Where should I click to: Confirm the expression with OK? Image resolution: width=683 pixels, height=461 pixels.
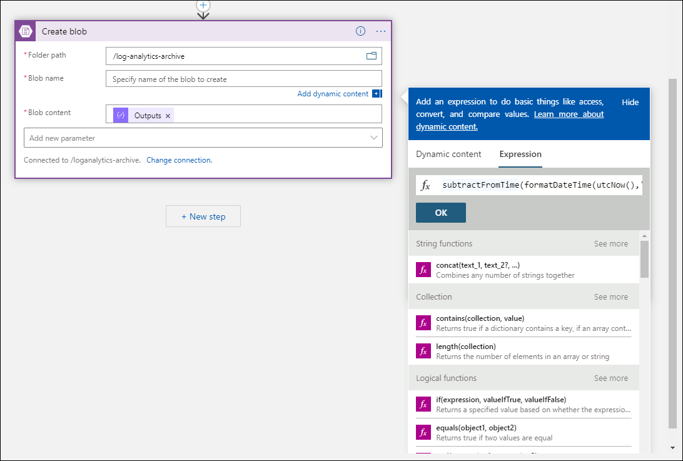440,212
